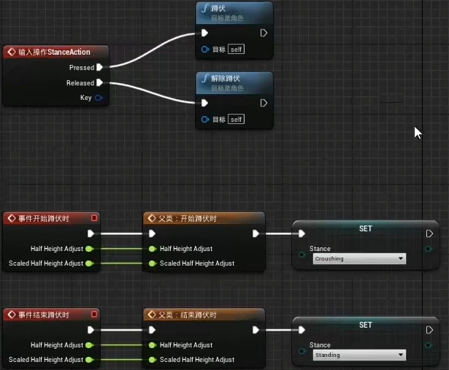Click Scaled Half Height Adjust input pin on 父类：结束蹲伏时
The width and height of the screenshot is (449, 370).
152,360
